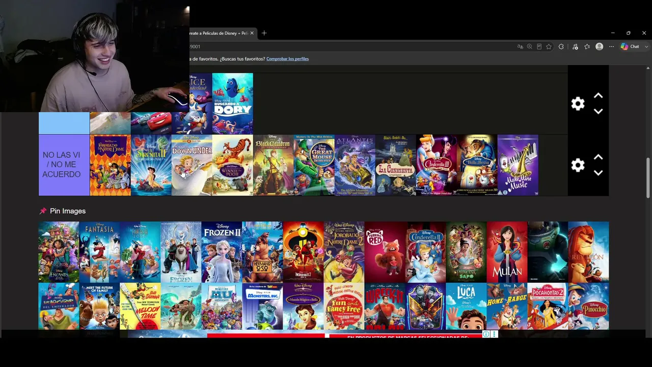Choose the Wreck-It Ralph poster
The width and height of the screenshot is (652, 367).
click(385, 306)
